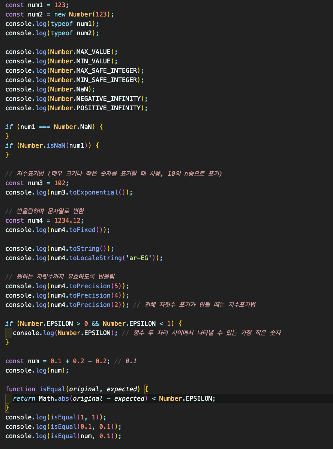Click the num3.toExponential() log line

pyautogui.click(x=69, y=192)
